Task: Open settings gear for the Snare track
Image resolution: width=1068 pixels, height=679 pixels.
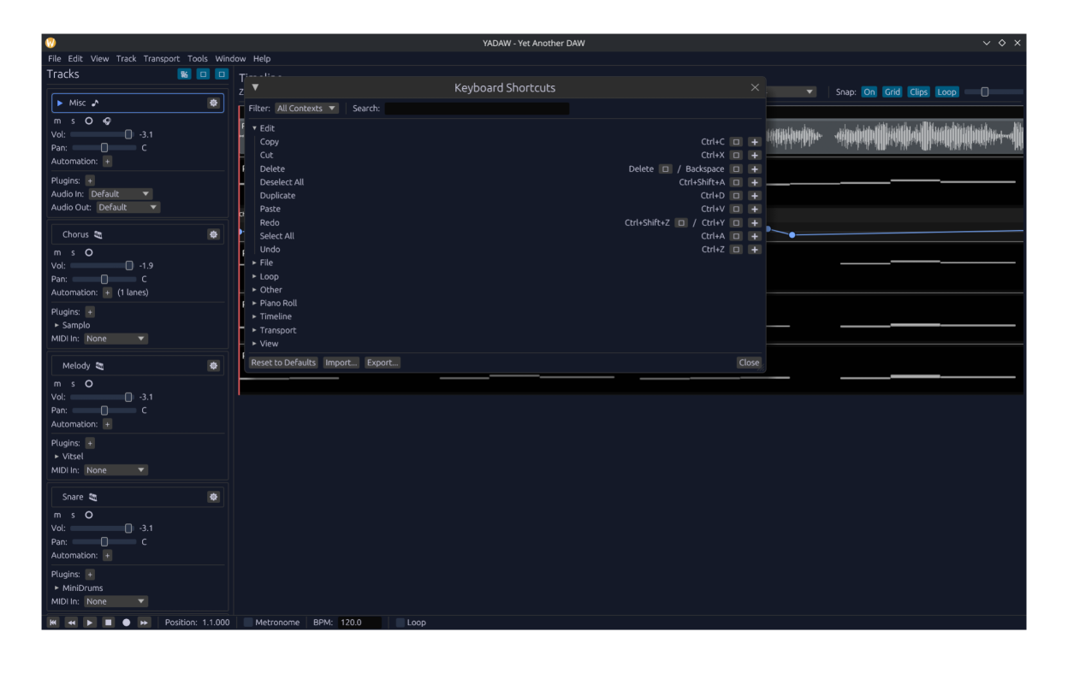Action: coord(213,497)
